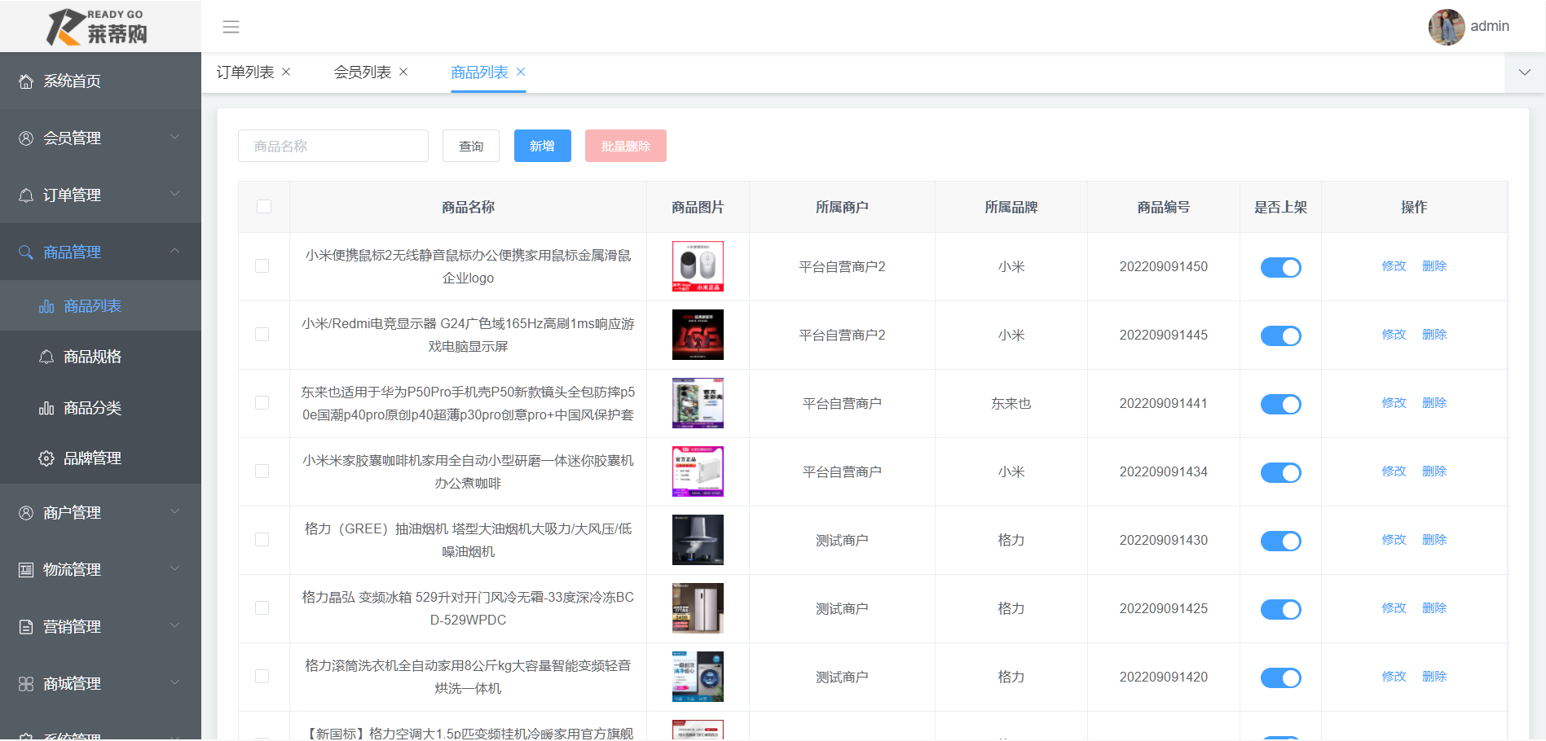Open 商品规格 in the sidebar
1546x741 pixels.
100,357
